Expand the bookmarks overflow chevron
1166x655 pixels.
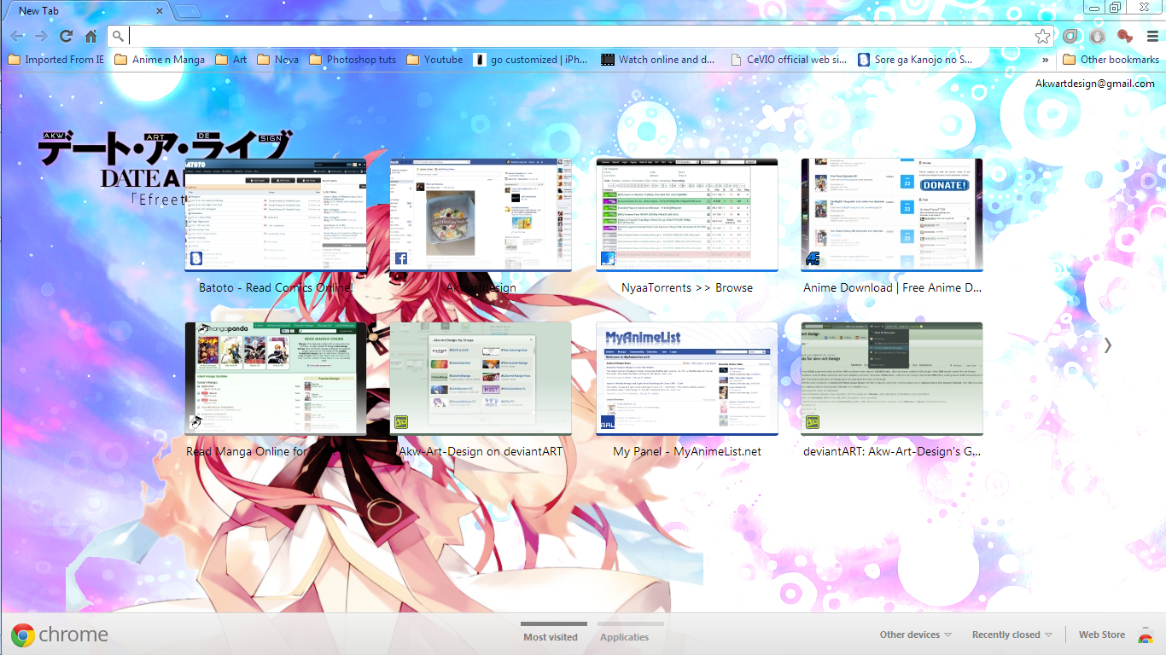pyautogui.click(x=1045, y=60)
